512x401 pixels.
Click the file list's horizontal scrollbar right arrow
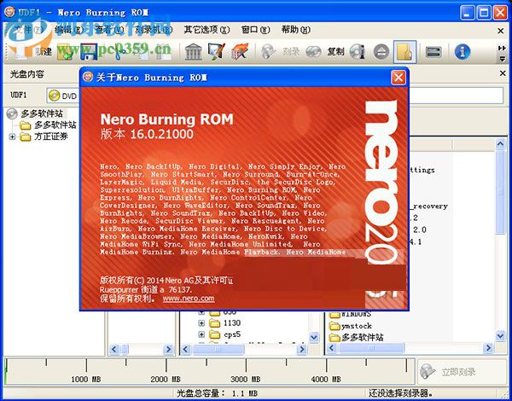point(488,348)
